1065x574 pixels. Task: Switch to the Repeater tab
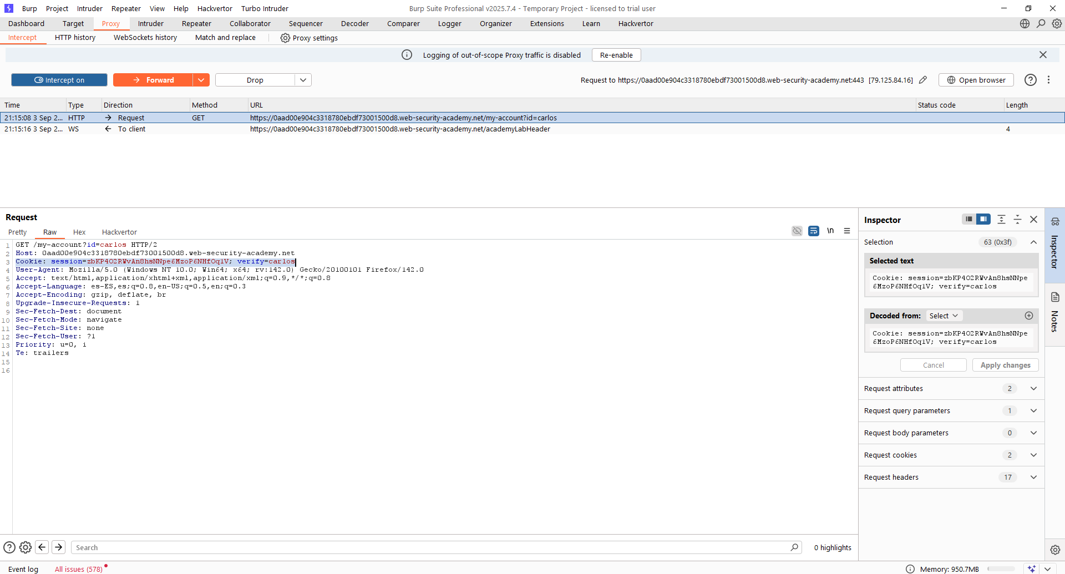pos(196,23)
